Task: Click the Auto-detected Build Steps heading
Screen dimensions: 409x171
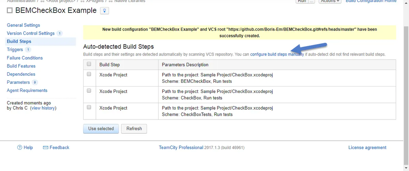Action: point(118,46)
